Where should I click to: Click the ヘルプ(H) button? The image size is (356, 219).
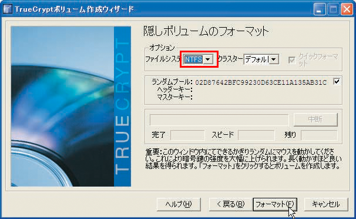pos(179,204)
